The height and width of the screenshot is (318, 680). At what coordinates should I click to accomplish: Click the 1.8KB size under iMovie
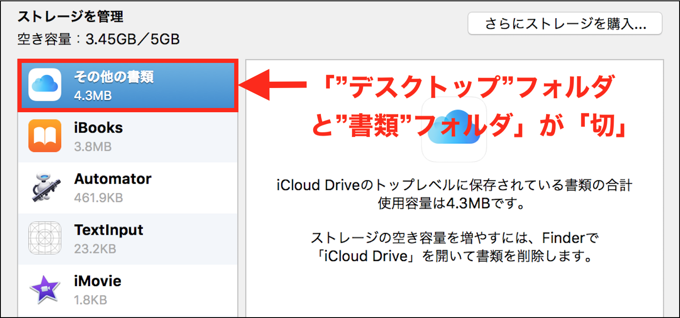[91, 300]
